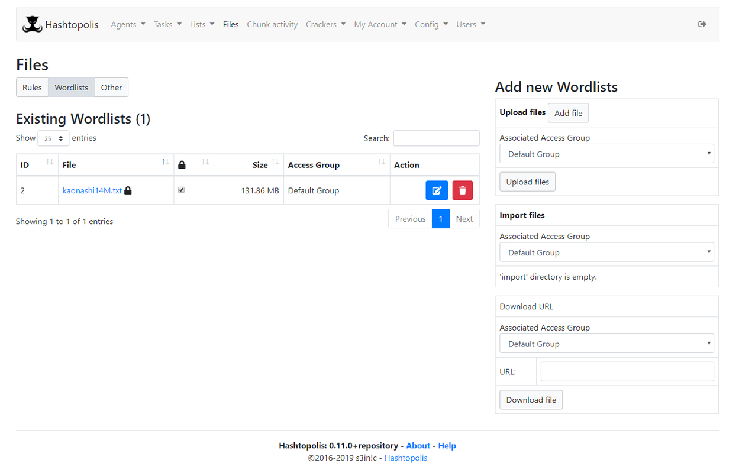This screenshot has width=739, height=473.
Task: Click the Download file button
Action: 531,400
